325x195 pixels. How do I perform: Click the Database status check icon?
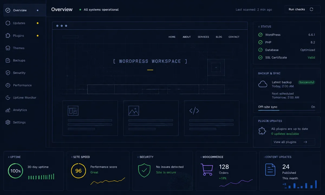click(260, 50)
